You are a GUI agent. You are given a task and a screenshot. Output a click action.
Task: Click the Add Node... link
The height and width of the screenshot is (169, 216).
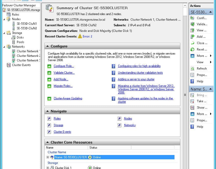click(x=61, y=79)
